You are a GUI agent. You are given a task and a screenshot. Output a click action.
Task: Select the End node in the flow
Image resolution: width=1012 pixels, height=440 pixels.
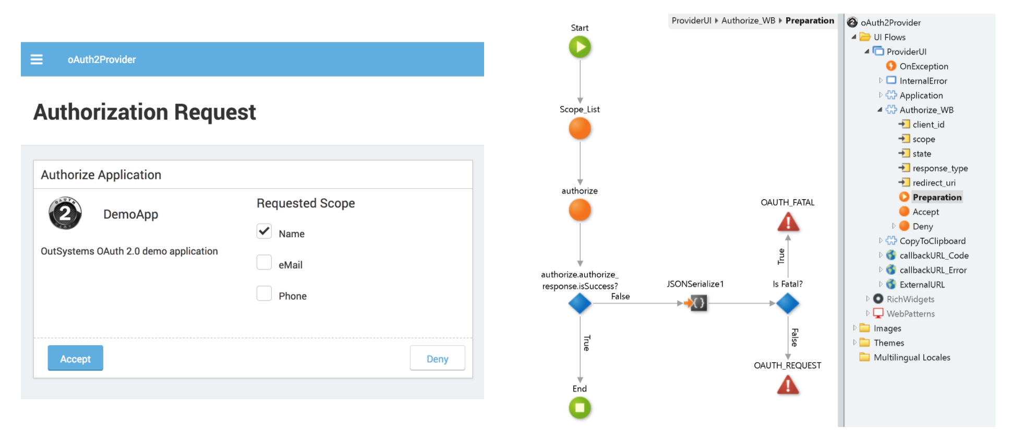coord(580,408)
